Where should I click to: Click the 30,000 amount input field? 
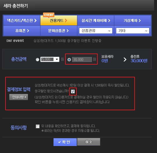pyautogui.click(x=82, y=60)
